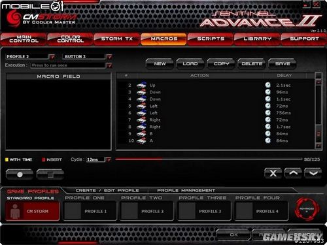Viewport: 327px width, 245px height.
Task: Switch to the Scripts tab
Action: point(211,39)
